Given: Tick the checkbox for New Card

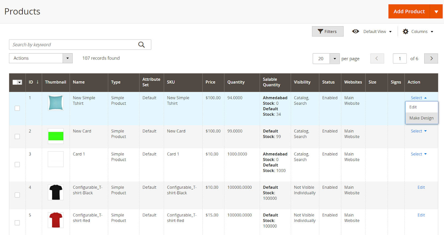Looking at the screenshot, I should [x=17, y=136].
